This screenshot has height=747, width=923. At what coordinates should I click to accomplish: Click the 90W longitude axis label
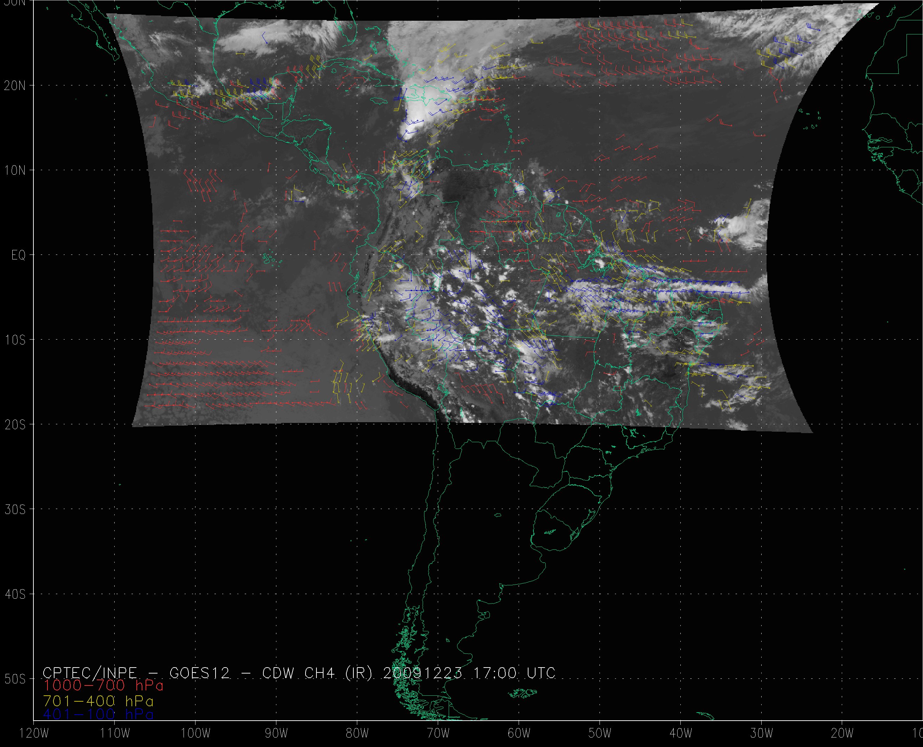tap(276, 734)
